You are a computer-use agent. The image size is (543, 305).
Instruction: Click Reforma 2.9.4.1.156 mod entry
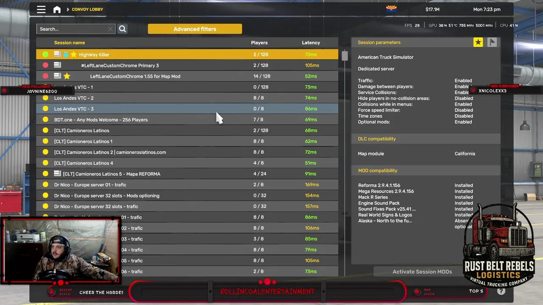[x=379, y=185]
